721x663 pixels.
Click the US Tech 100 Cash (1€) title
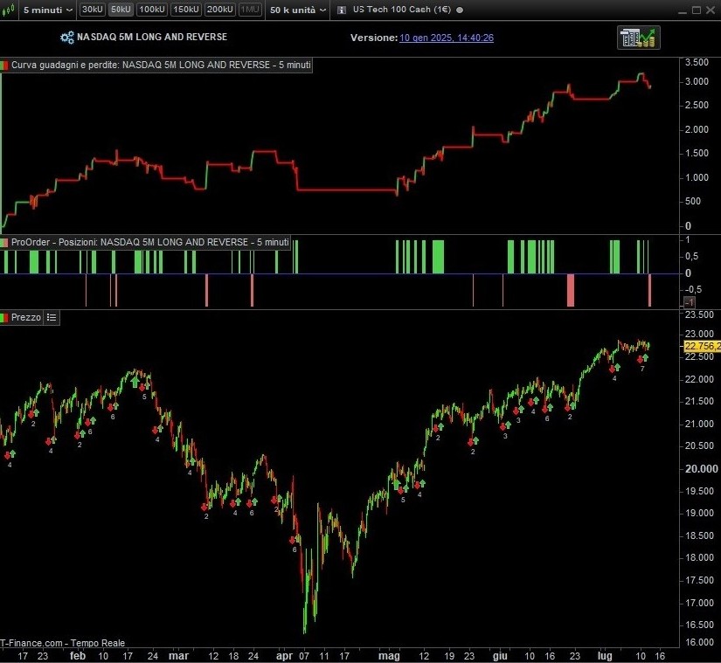coord(401,10)
